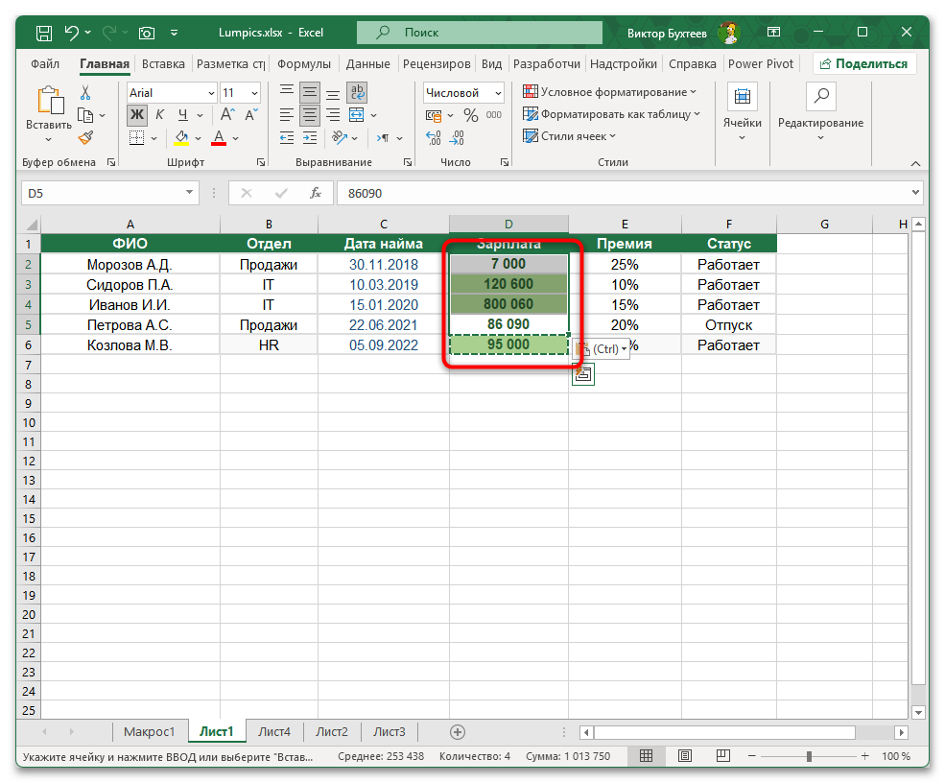Open the Вид tab

492,64
